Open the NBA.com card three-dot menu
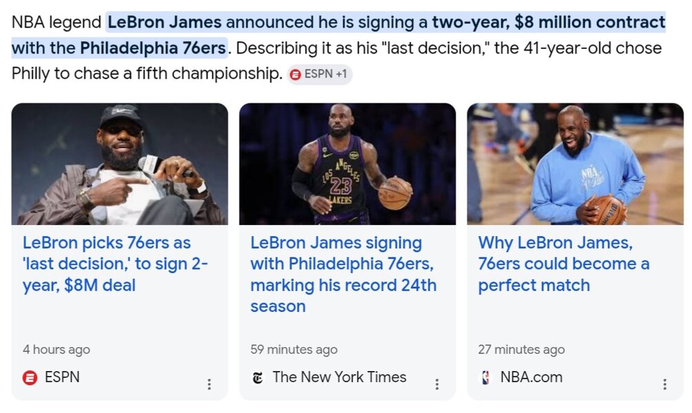This screenshot has width=692, height=413. (x=664, y=384)
